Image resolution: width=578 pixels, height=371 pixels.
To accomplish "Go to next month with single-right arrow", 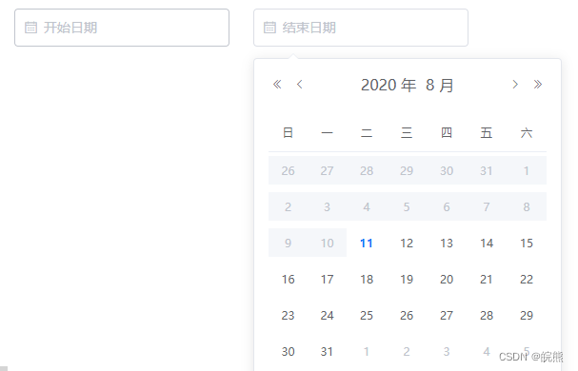I will (x=515, y=85).
